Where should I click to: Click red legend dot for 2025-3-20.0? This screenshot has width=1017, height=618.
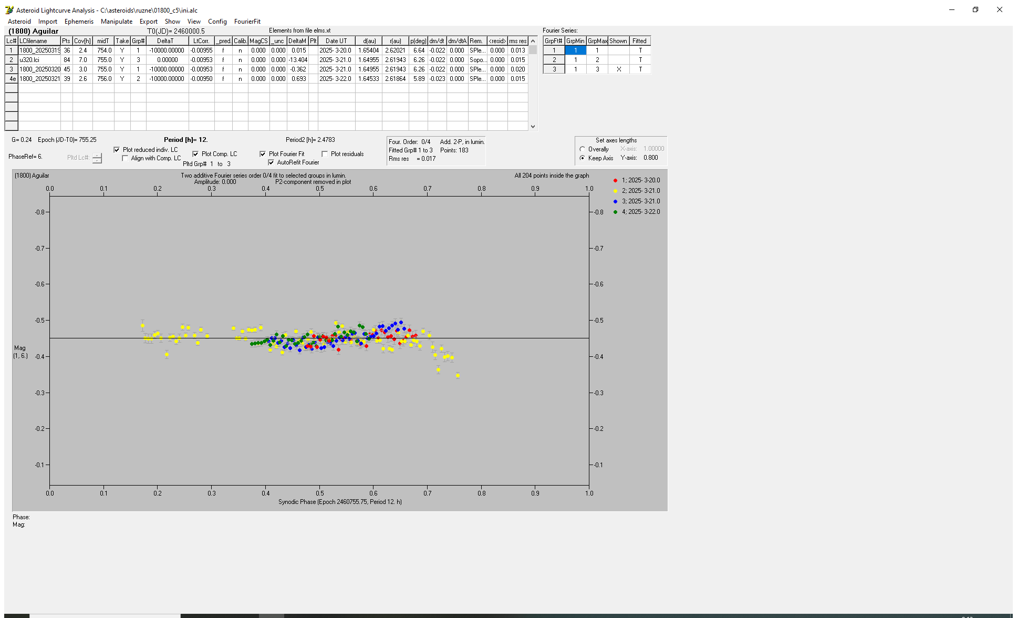coord(615,180)
